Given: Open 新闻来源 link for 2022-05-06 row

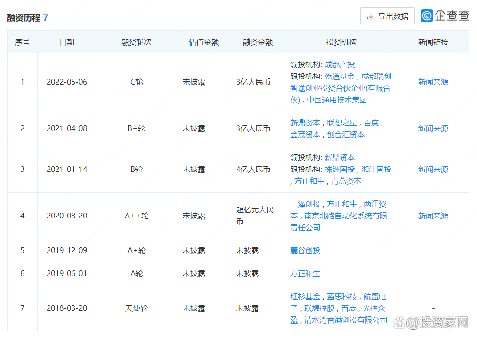Looking at the screenshot, I should tap(433, 82).
